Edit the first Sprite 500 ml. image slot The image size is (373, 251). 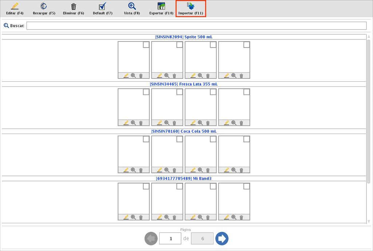pos(126,76)
